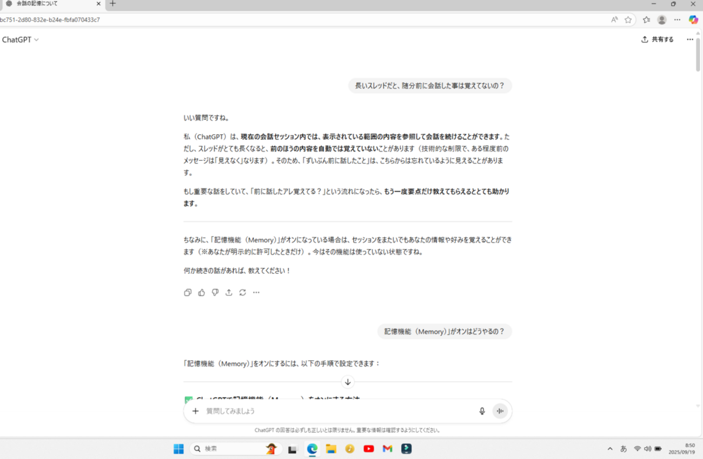Open the Edge favorites list
703x459 pixels.
(647, 19)
